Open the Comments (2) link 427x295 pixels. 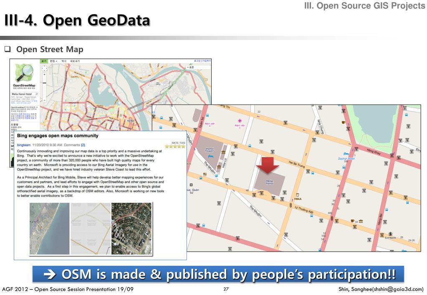tap(75, 145)
